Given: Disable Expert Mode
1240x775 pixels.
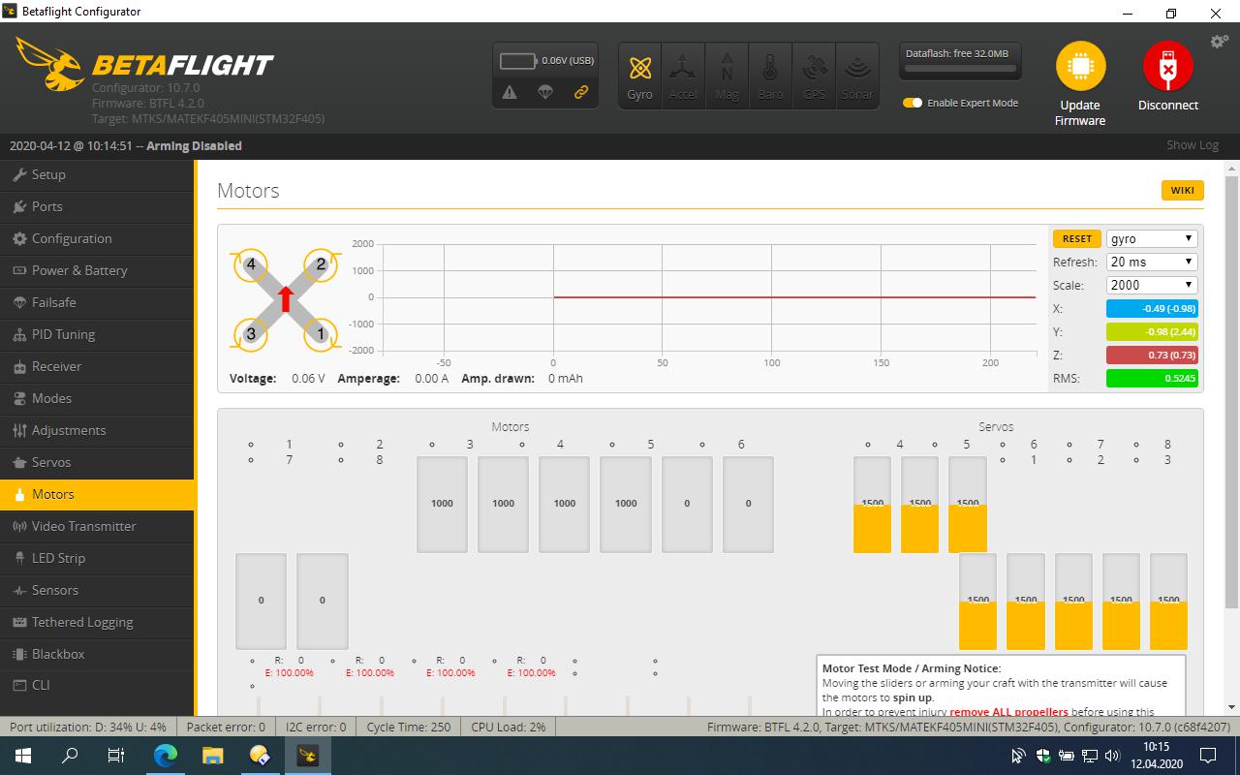Looking at the screenshot, I should 912,102.
